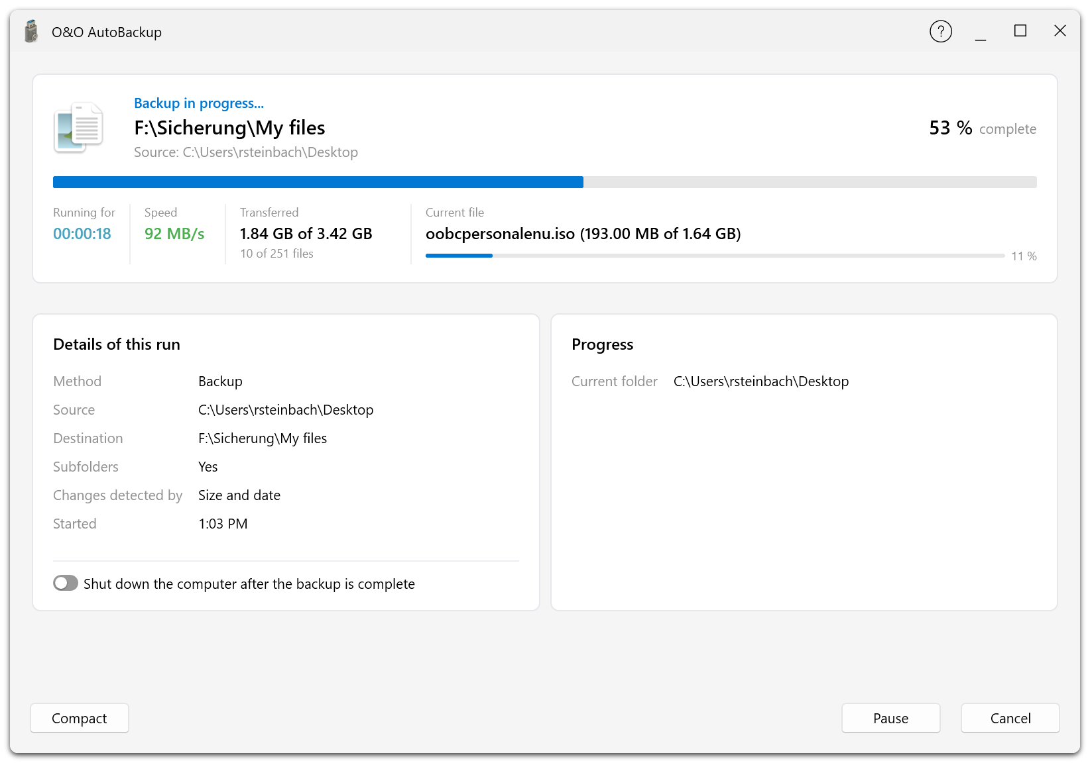Click the '53 %' complete value
Screen dimensions: 1090x763
950,128
